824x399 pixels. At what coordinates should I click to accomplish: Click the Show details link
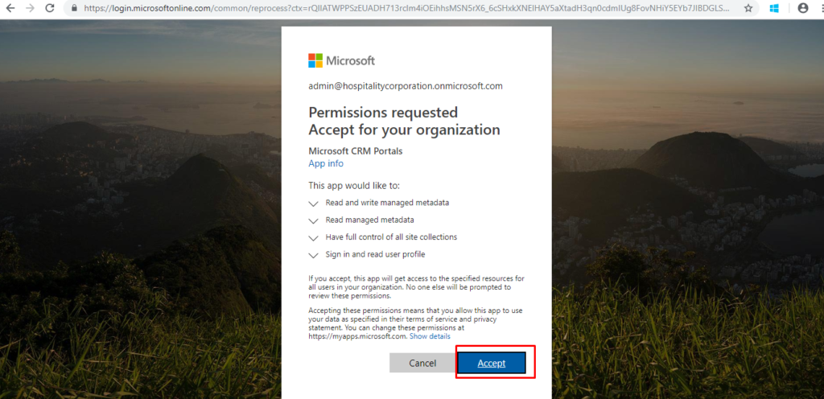point(430,336)
